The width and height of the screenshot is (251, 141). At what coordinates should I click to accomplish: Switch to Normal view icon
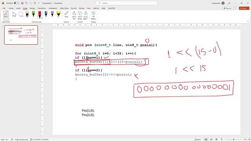point(206,139)
